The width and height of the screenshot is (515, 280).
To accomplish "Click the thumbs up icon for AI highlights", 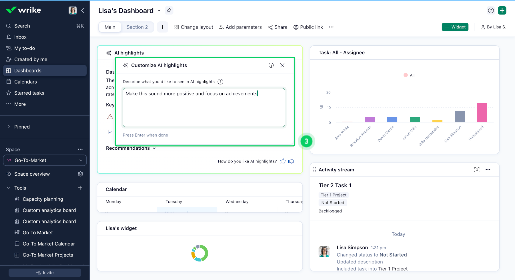I will pos(283,161).
